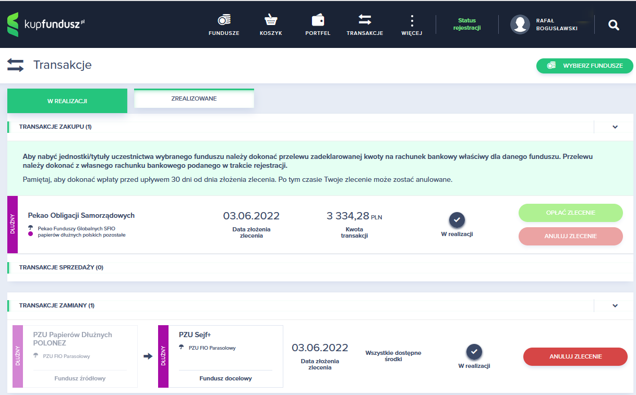
Task: Open the PZU Papierów Dłużnych POLONEZ fund name
Action: [x=73, y=339]
